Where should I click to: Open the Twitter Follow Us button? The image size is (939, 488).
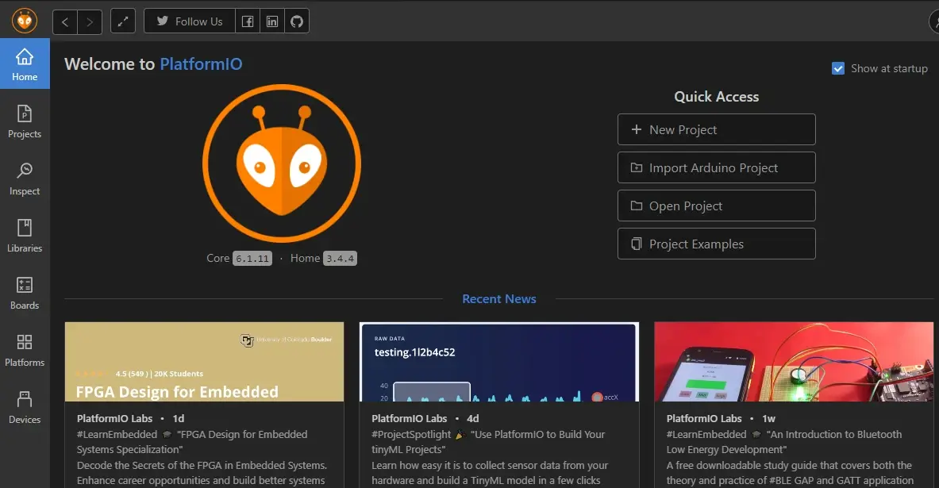click(x=189, y=21)
